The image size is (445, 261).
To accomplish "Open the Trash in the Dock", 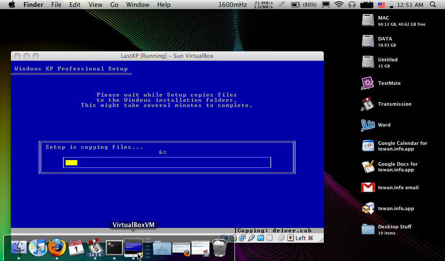I will (x=219, y=248).
